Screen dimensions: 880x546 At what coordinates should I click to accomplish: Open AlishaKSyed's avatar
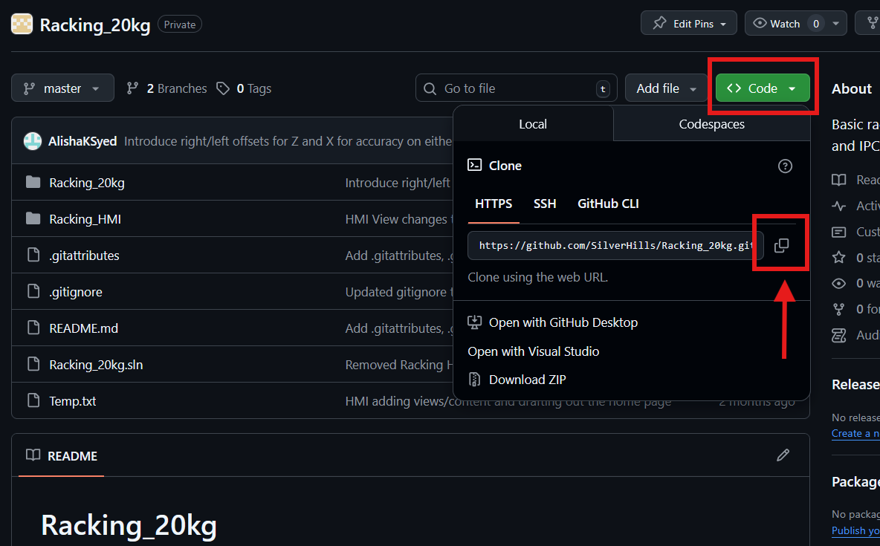click(33, 141)
